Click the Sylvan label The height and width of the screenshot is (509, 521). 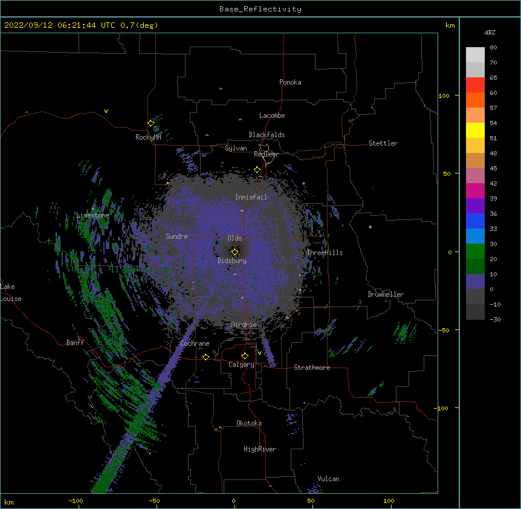236,148
